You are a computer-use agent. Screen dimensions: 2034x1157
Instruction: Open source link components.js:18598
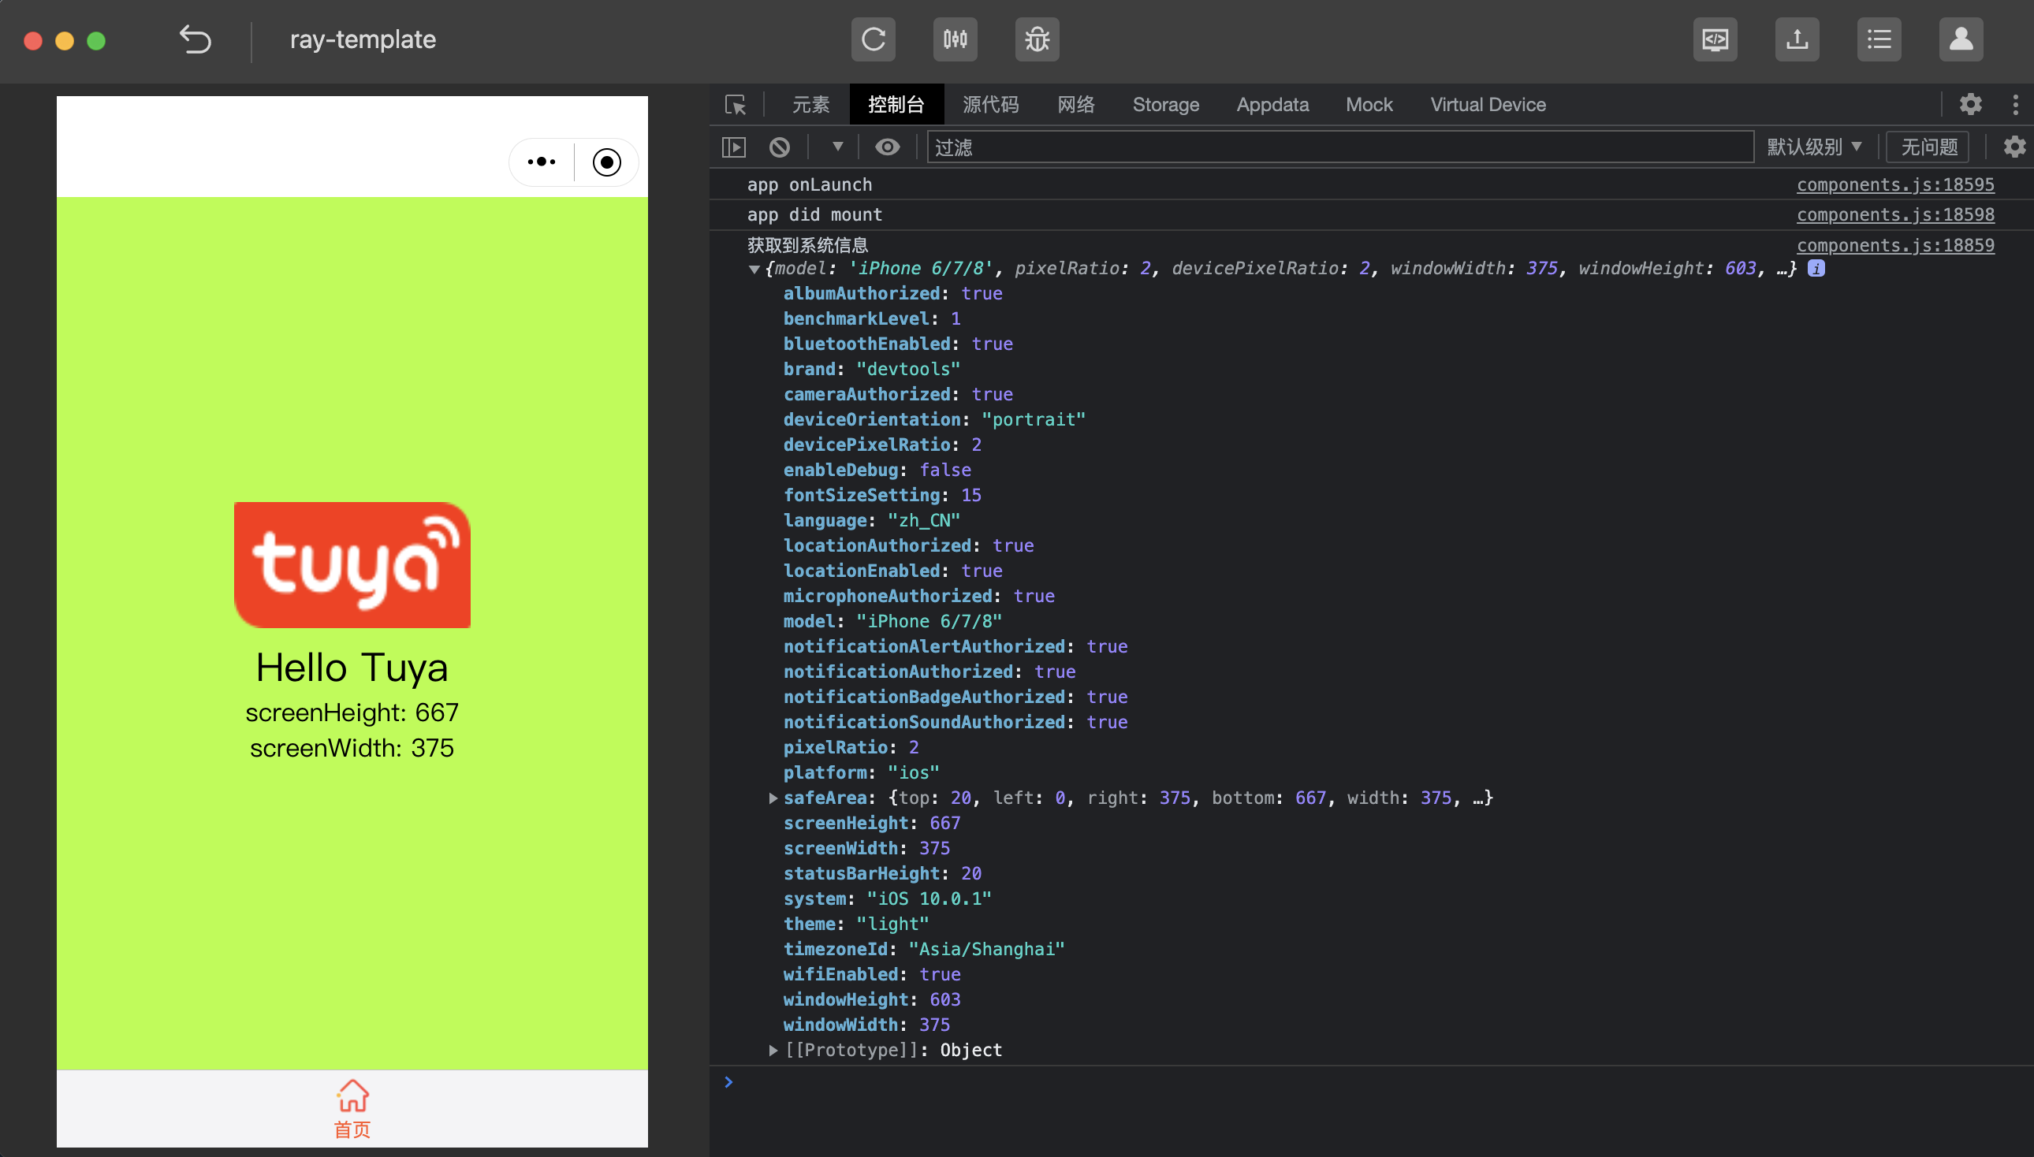(x=1895, y=214)
